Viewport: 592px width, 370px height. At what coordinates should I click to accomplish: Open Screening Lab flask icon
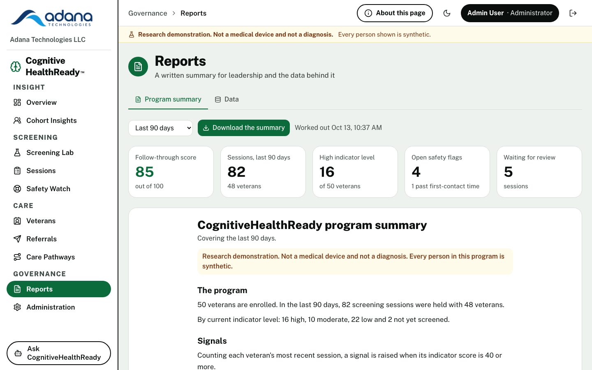point(17,153)
